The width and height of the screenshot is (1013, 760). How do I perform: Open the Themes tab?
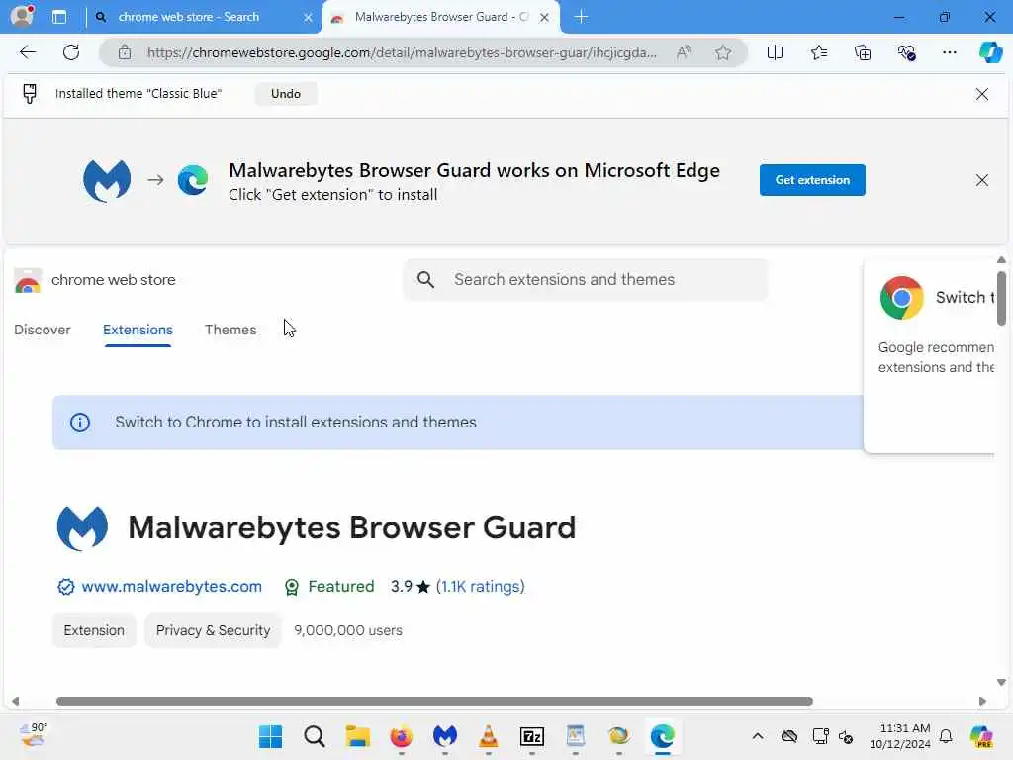(x=230, y=330)
